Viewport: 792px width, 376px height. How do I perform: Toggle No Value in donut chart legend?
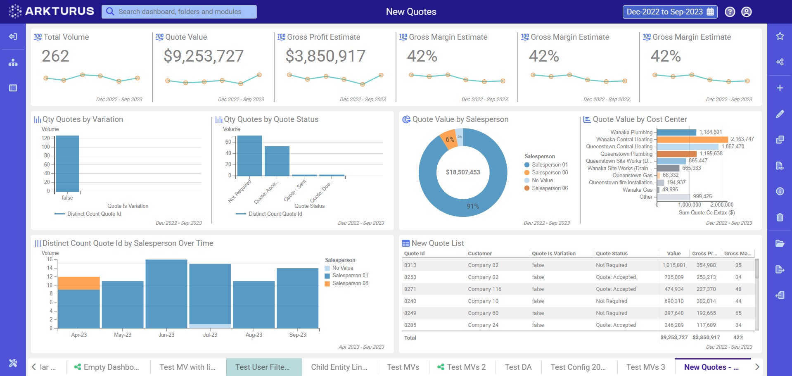(538, 180)
